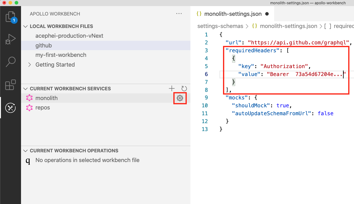Select the repos service row

(106, 108)
